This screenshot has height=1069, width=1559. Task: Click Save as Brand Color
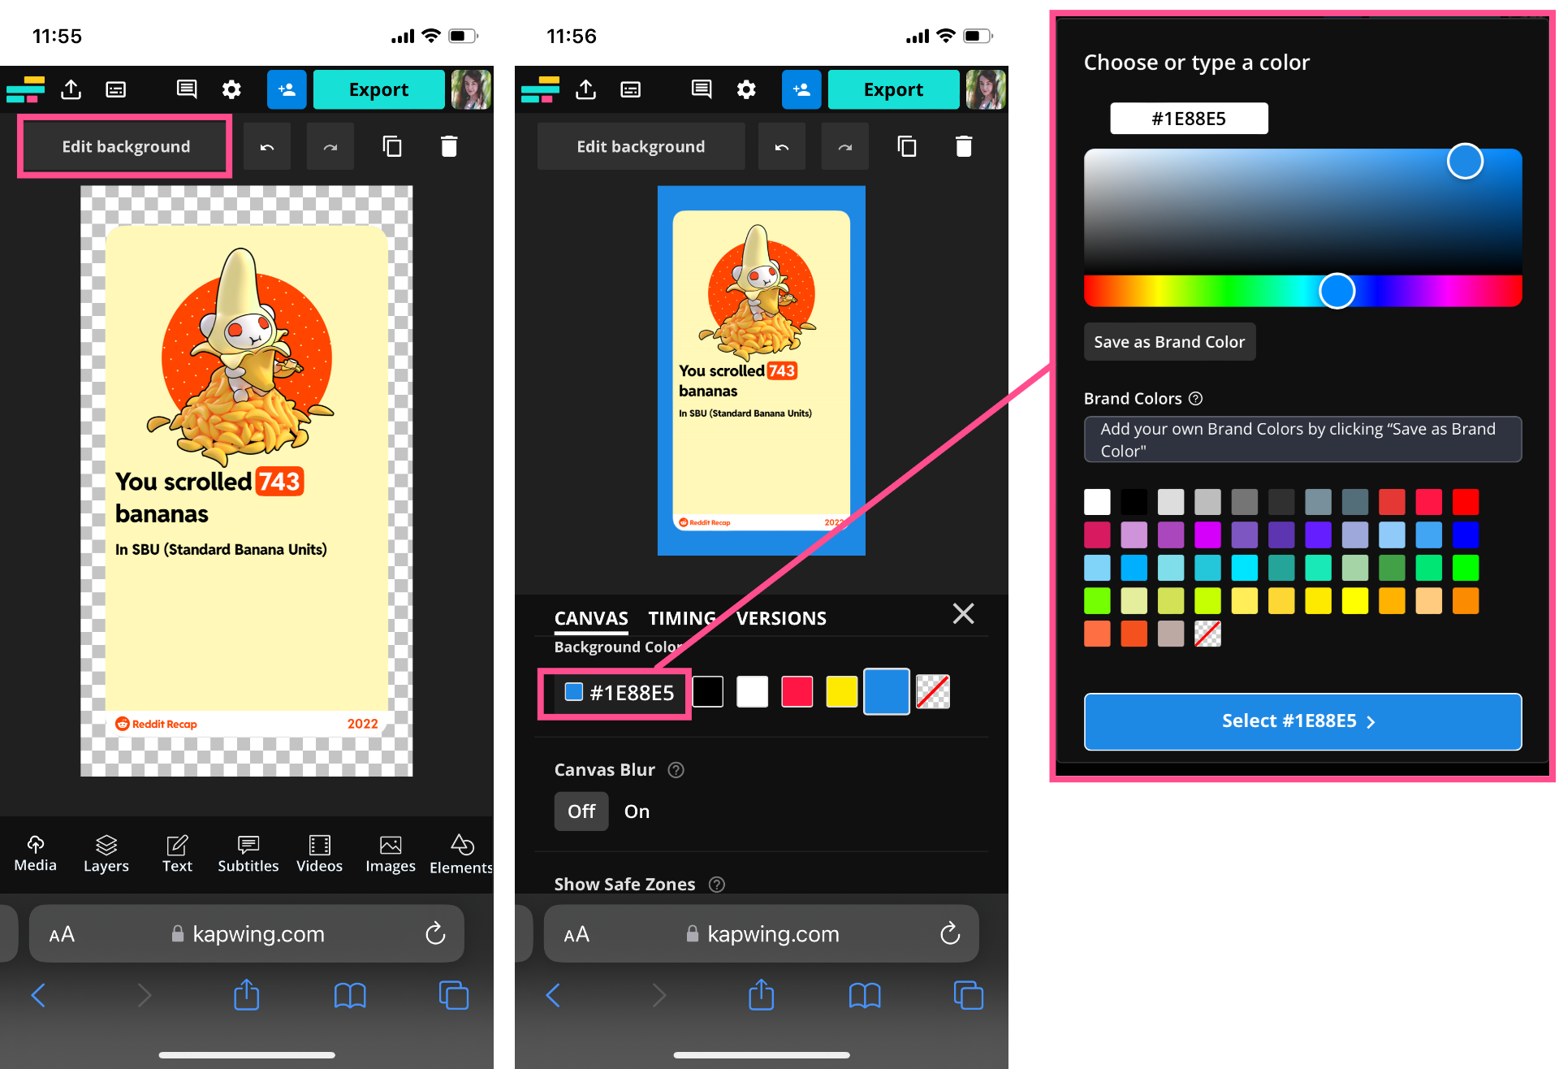(x=1169, y=341)
